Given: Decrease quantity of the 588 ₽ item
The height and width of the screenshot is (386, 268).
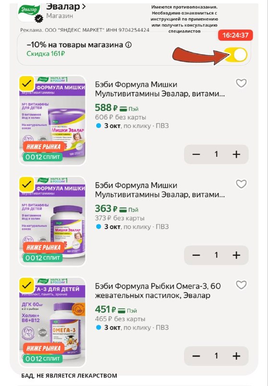Looking at the screenshot, I should 196,154.
